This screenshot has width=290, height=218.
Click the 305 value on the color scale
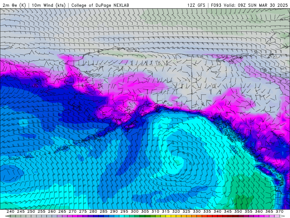click(145, 211)
